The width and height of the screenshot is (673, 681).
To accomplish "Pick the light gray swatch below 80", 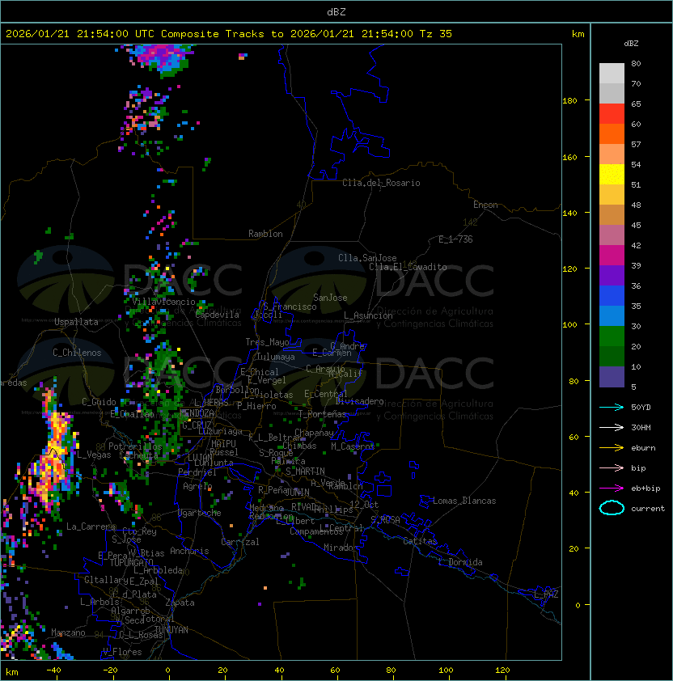I will point(612,74).
